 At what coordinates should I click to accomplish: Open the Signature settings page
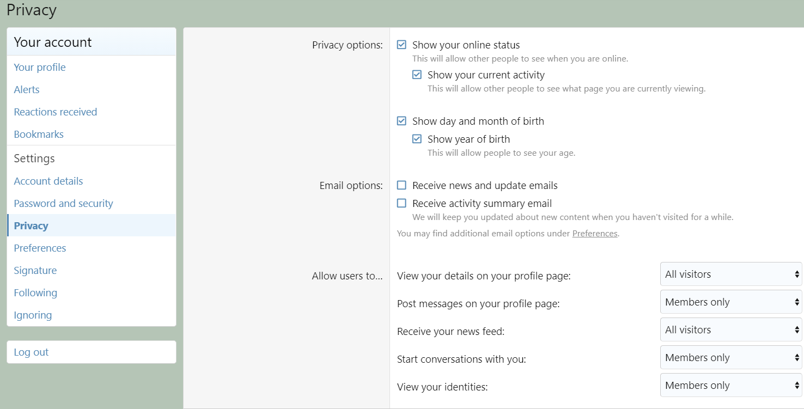[x=35, y=271]
